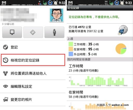This screenshot has height=110, width=133.
Task: Tap the check-in checkmark icon
Action: (x=5, y=47)
